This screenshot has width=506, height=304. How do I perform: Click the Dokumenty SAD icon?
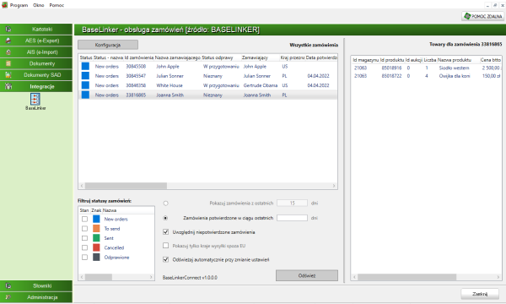(x=8, y=75)
